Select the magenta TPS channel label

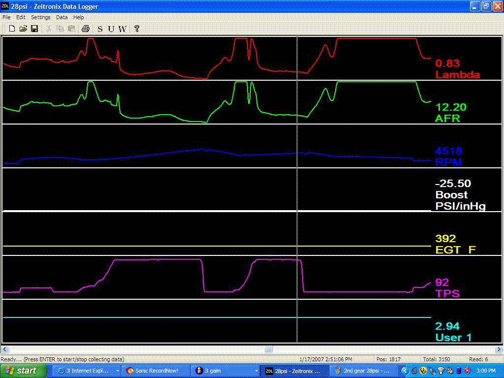pyautogui.click(x=447, y=293)
